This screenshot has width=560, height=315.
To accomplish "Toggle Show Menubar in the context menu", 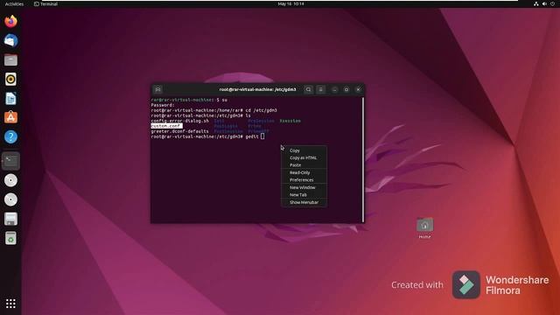I will (x=304, y=202).
